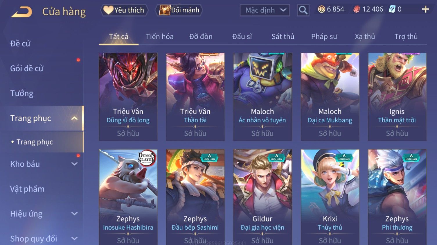Select the Tiến hóa tab
This screenshot has height=245, width=437.
pyautogui.click(x=160, y=37)
